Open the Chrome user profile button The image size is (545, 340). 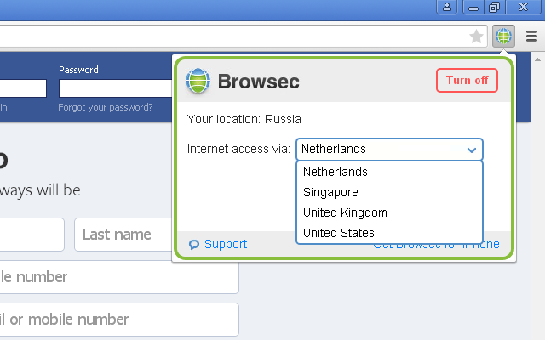point(448,7)
